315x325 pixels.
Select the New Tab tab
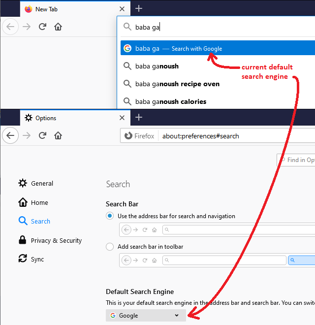tap(75, 9)
